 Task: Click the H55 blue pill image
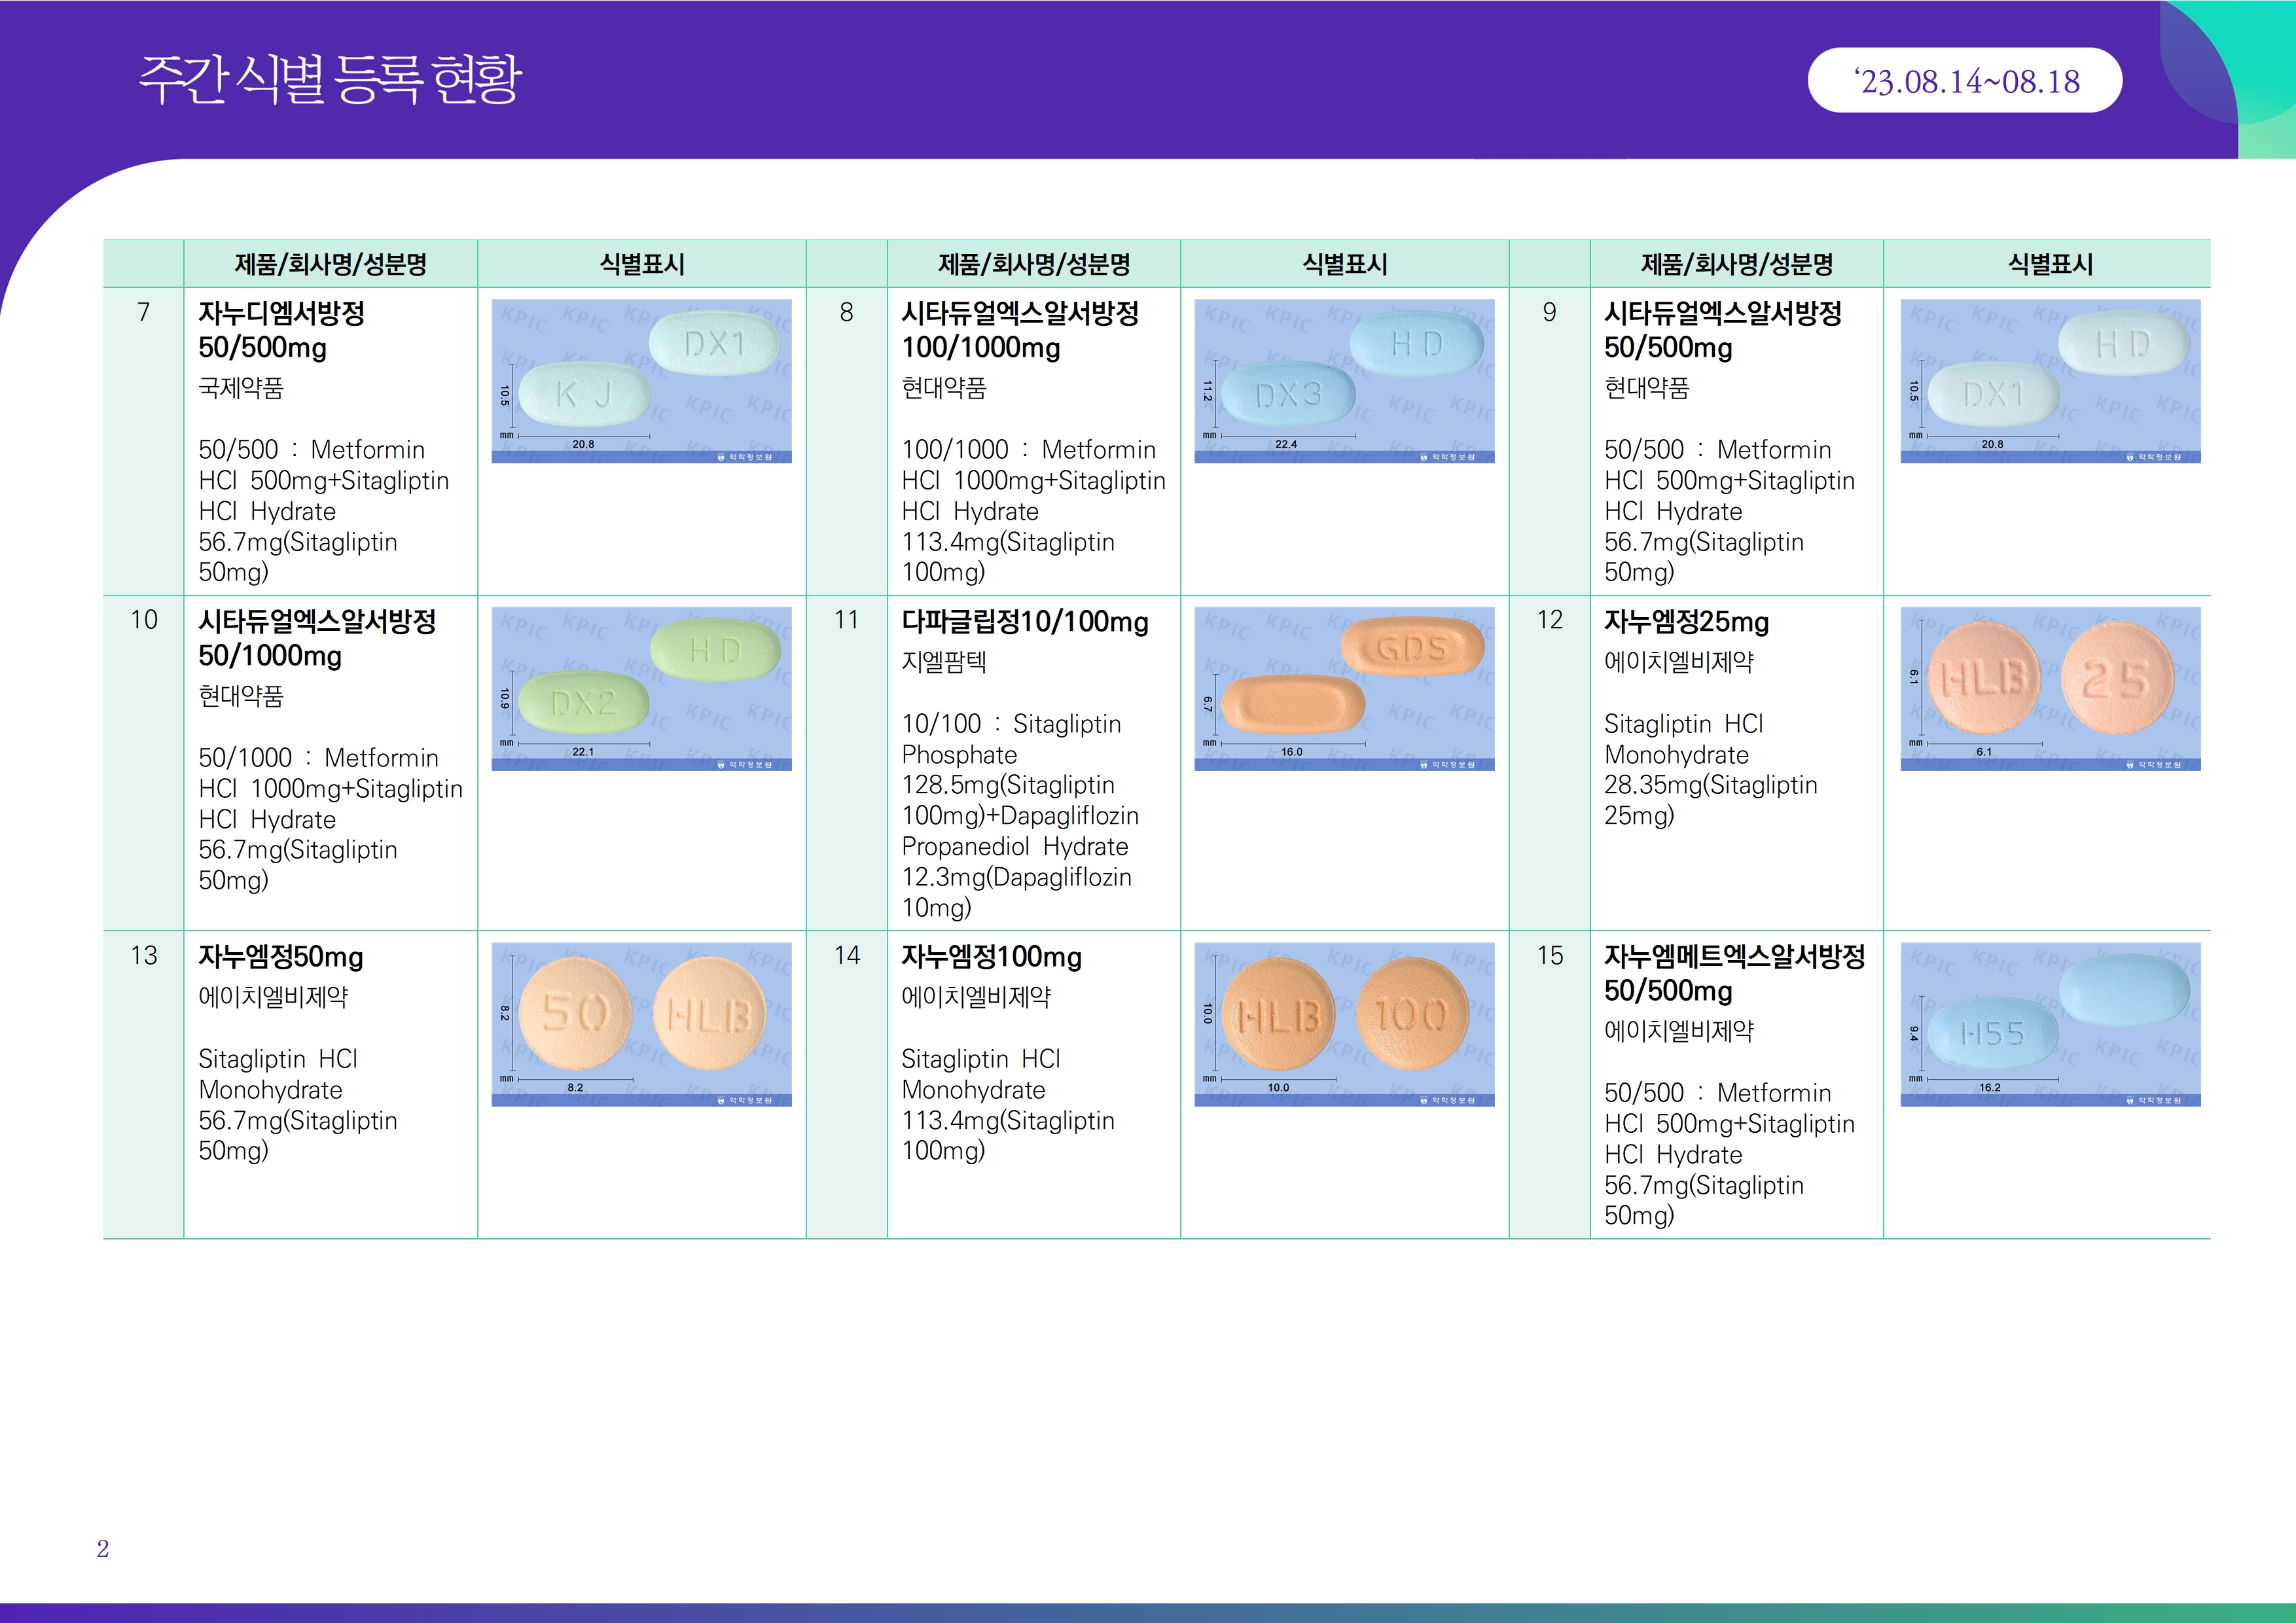2049,1024
